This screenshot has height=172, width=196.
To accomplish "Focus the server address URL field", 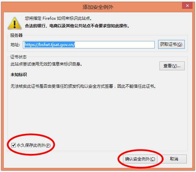I will pyautogui.click(x=89, y=45).
